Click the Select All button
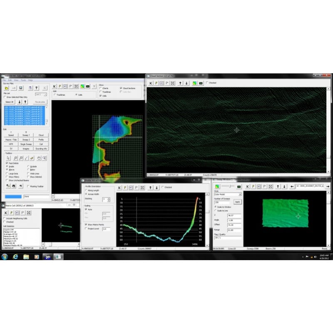Viewport: 333px width, 333px height. pyautogui.click(x=9, y=102)
